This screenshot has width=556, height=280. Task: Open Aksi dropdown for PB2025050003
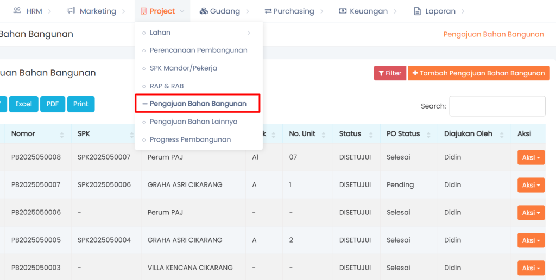530,268
